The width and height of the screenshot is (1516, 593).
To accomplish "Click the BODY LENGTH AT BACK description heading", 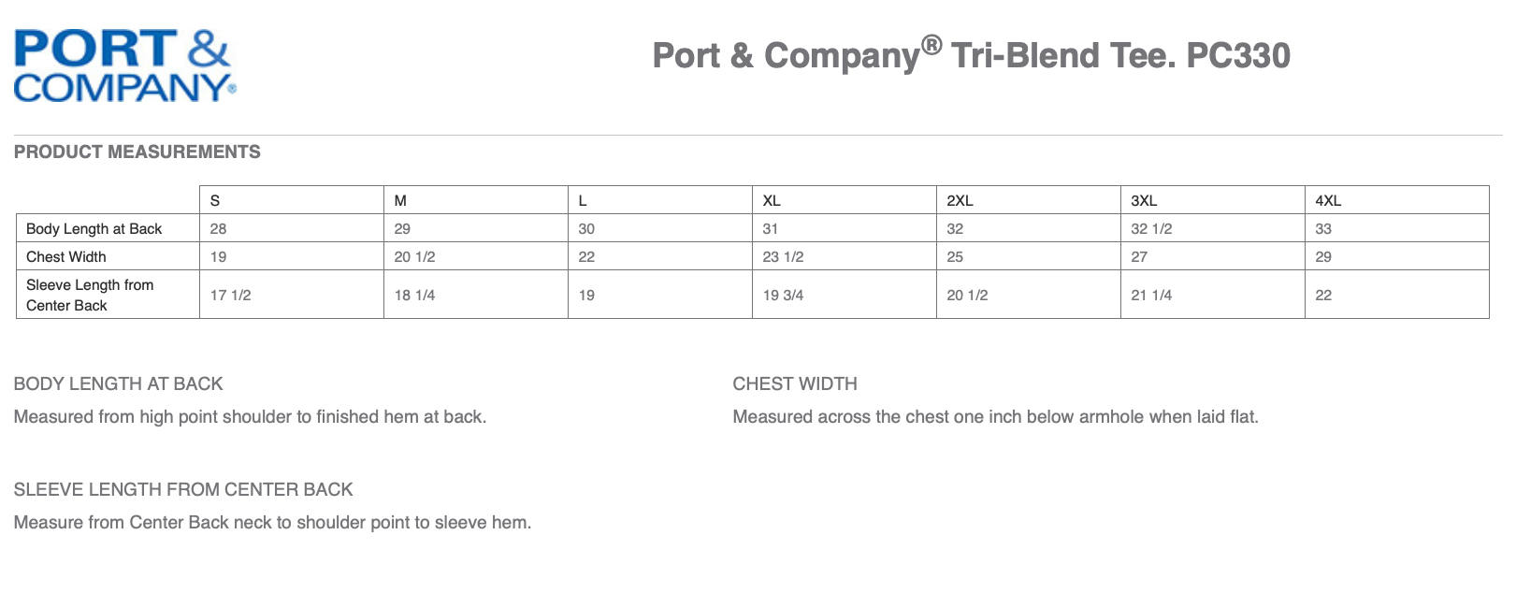I will (118, 383).
